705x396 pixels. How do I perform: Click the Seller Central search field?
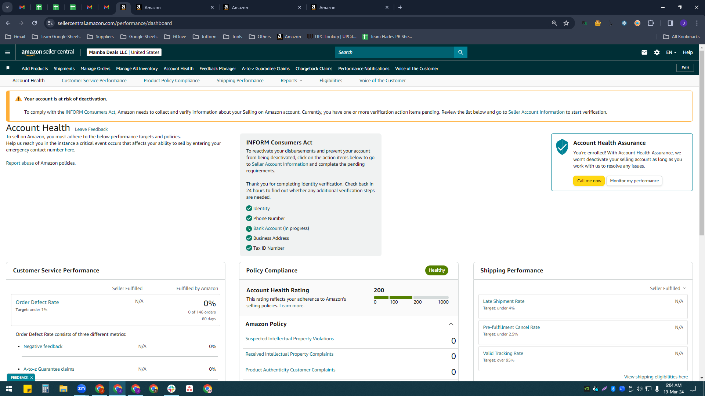[x=394, y=52]
